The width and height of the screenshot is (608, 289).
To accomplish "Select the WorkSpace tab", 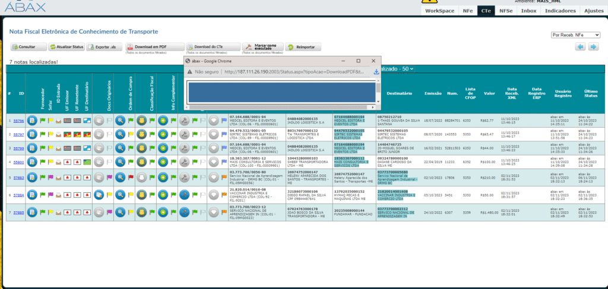I will [x=439, y=11].
